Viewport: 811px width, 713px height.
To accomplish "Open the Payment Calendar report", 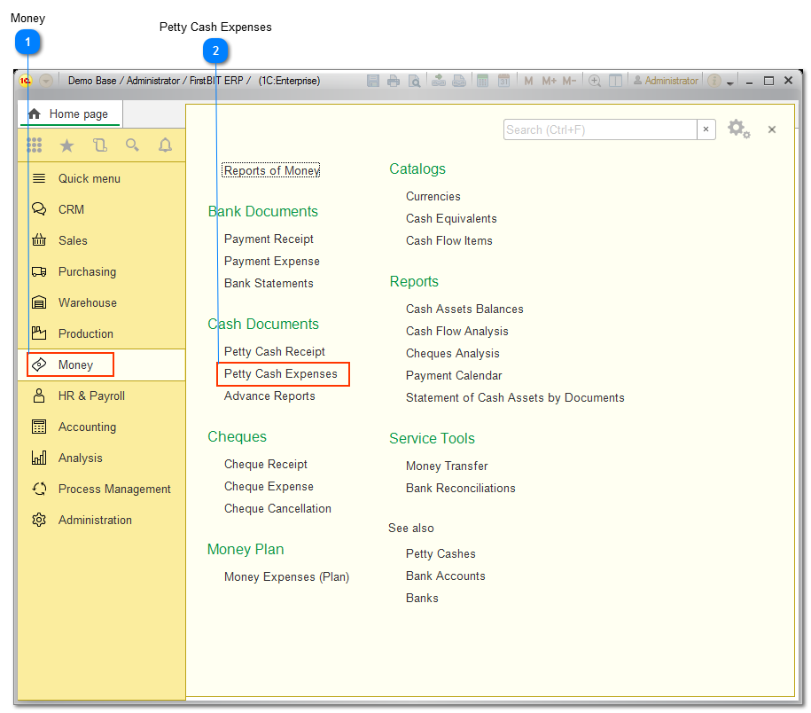I will (x=456, y=375).
